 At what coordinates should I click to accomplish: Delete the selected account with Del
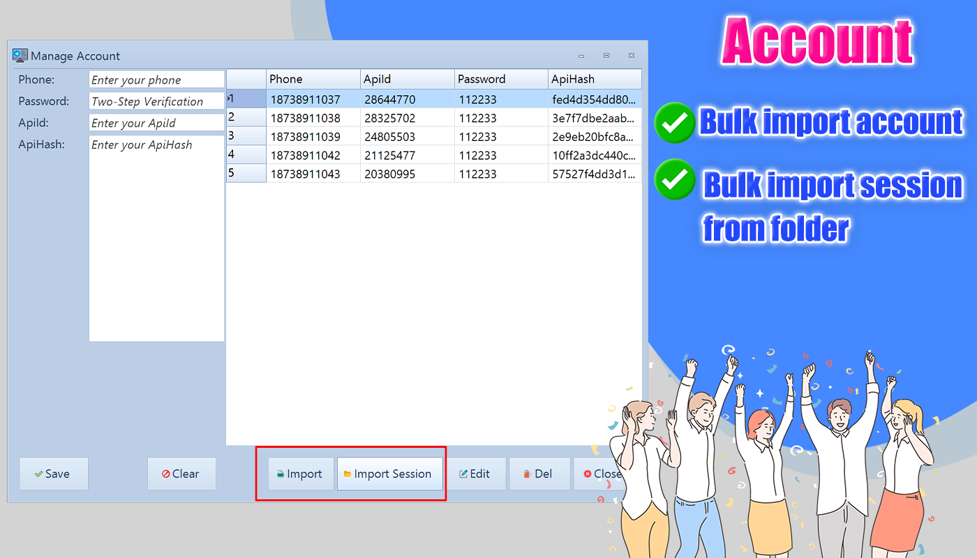[x=539, y=474]
